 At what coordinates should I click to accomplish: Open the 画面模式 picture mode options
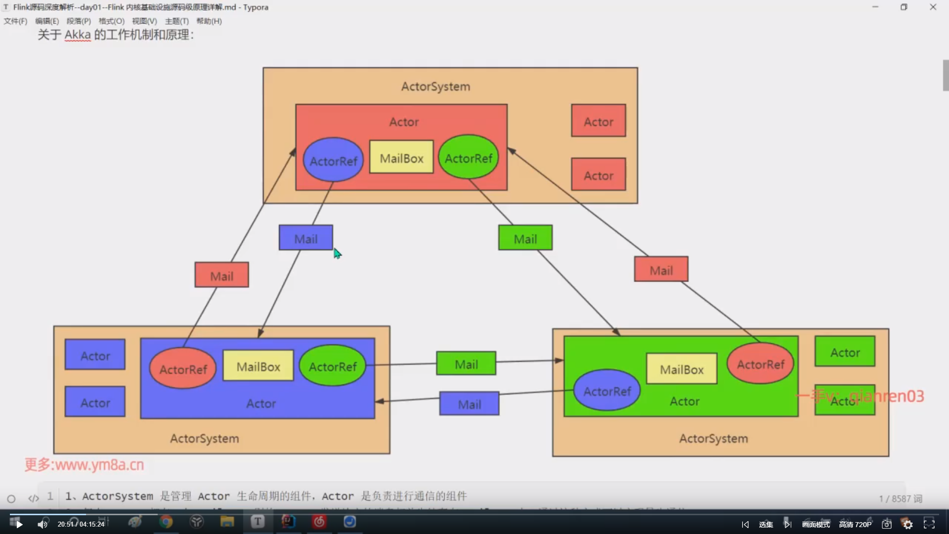tap(816, 525)
